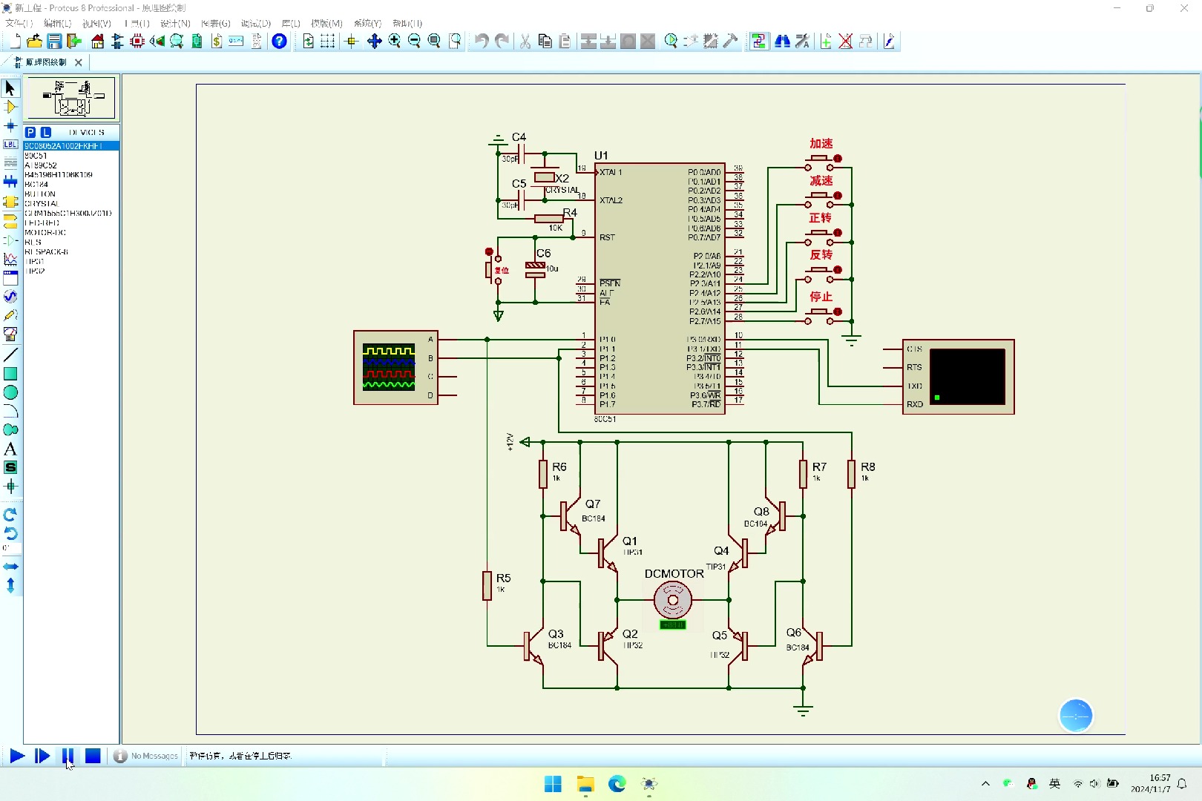This screenshot has width=1202, height=801.
Task: Select the Subcircuit Mode tool
Action: pos(10,201)
